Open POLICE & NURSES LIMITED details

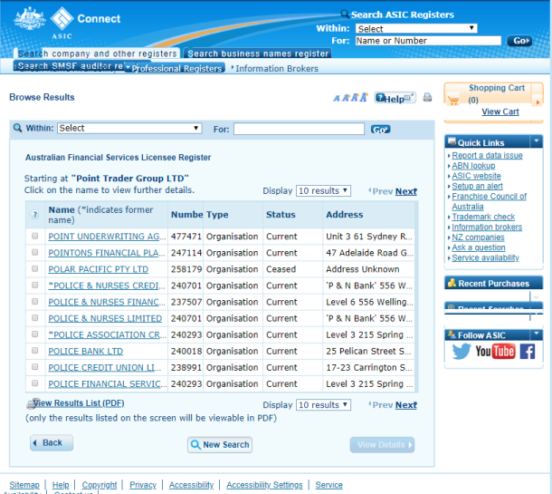point(105,318)
